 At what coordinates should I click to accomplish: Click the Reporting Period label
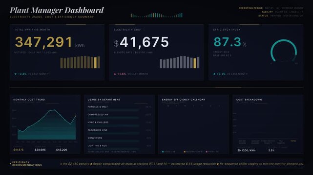click(250, 8)
